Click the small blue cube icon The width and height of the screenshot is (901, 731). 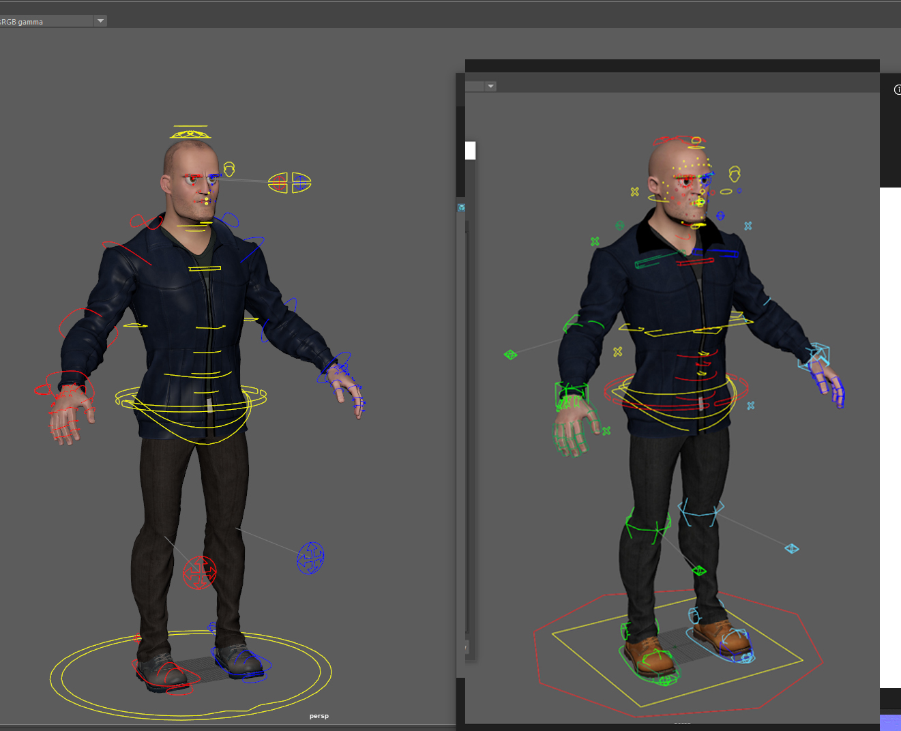[462, 207]
